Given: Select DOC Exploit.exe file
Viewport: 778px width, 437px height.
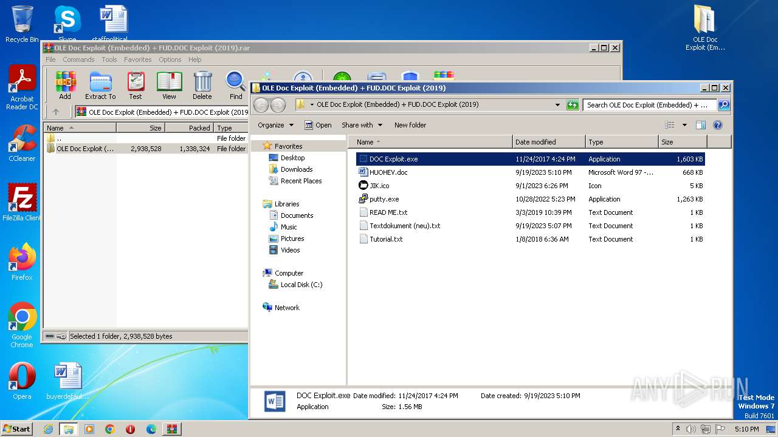Looking at the screenshot, I should point(529,159).
